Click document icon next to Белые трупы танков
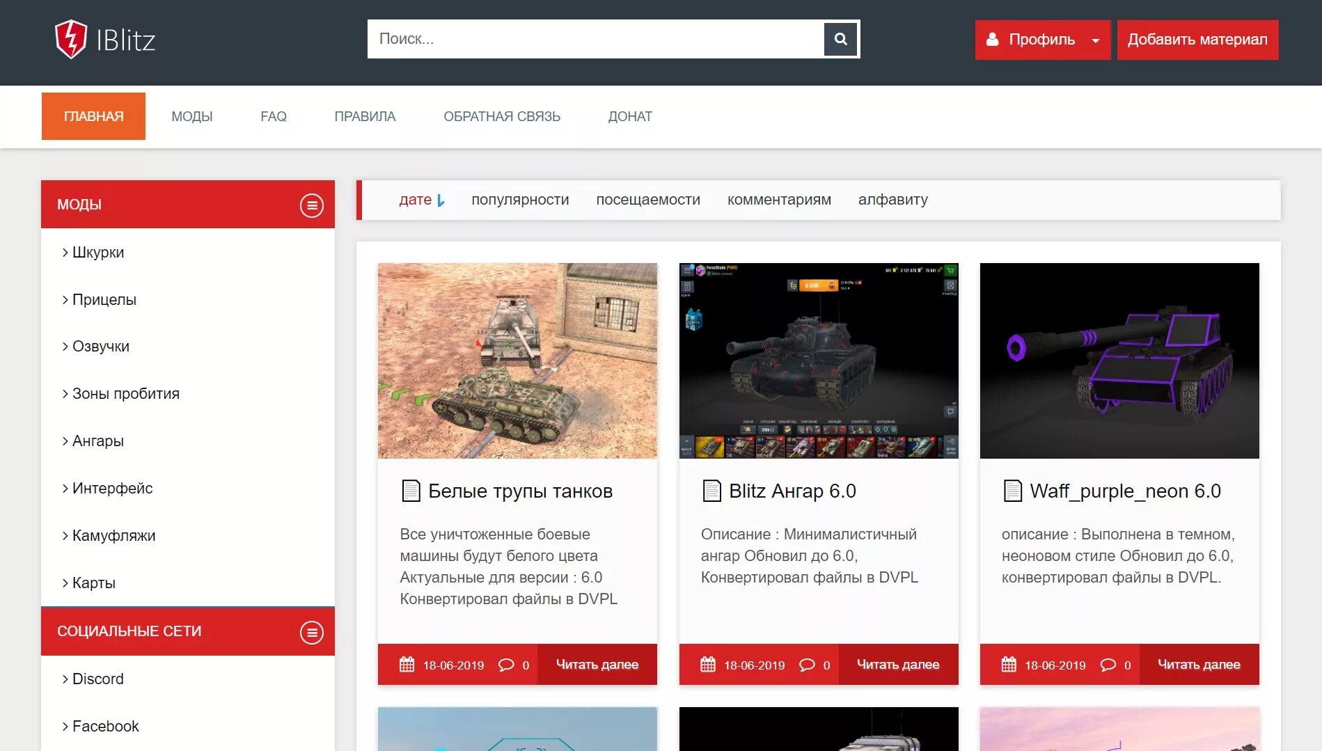 click(411, 491)
